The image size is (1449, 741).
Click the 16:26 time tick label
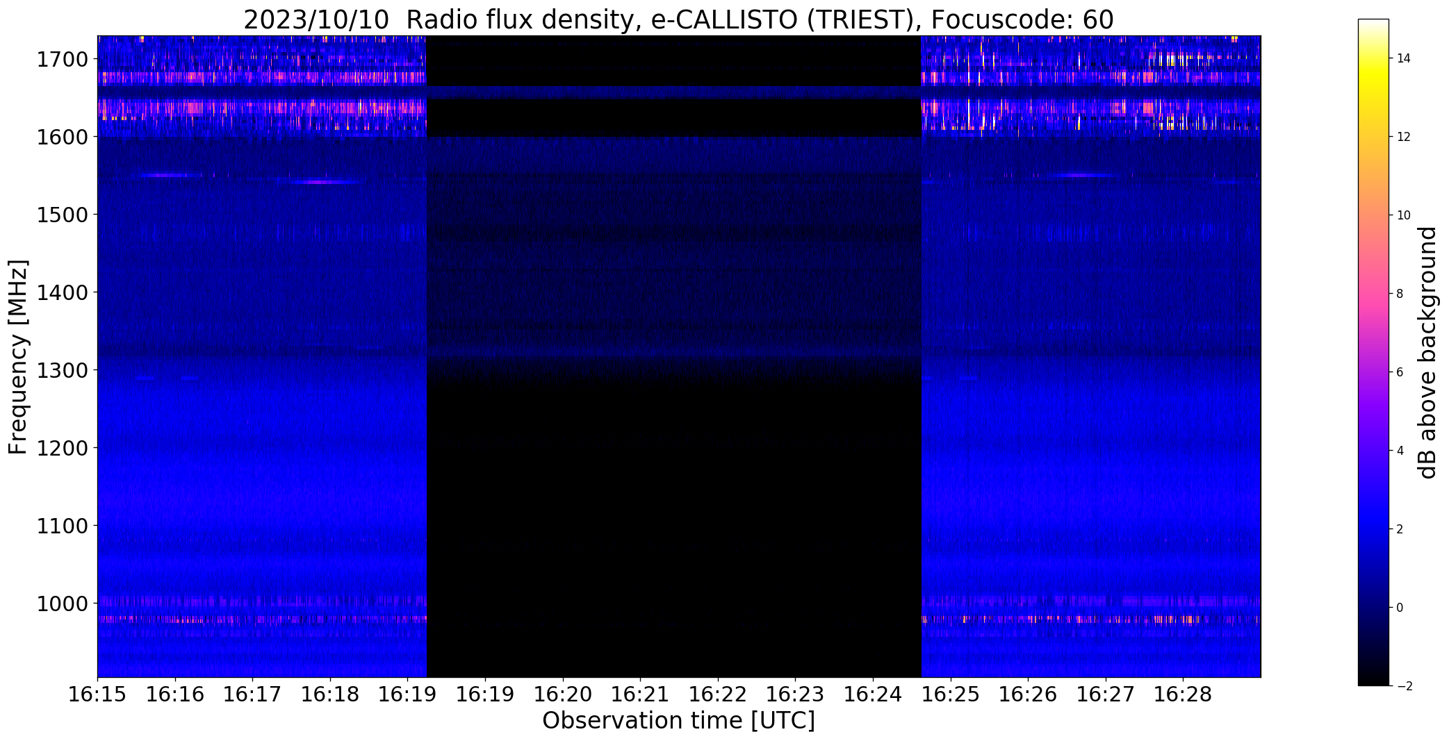tap(1028, 694)
